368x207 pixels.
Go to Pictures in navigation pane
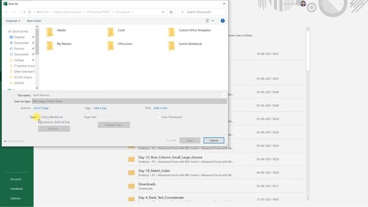pyautogui.click(x=17, y=48)
